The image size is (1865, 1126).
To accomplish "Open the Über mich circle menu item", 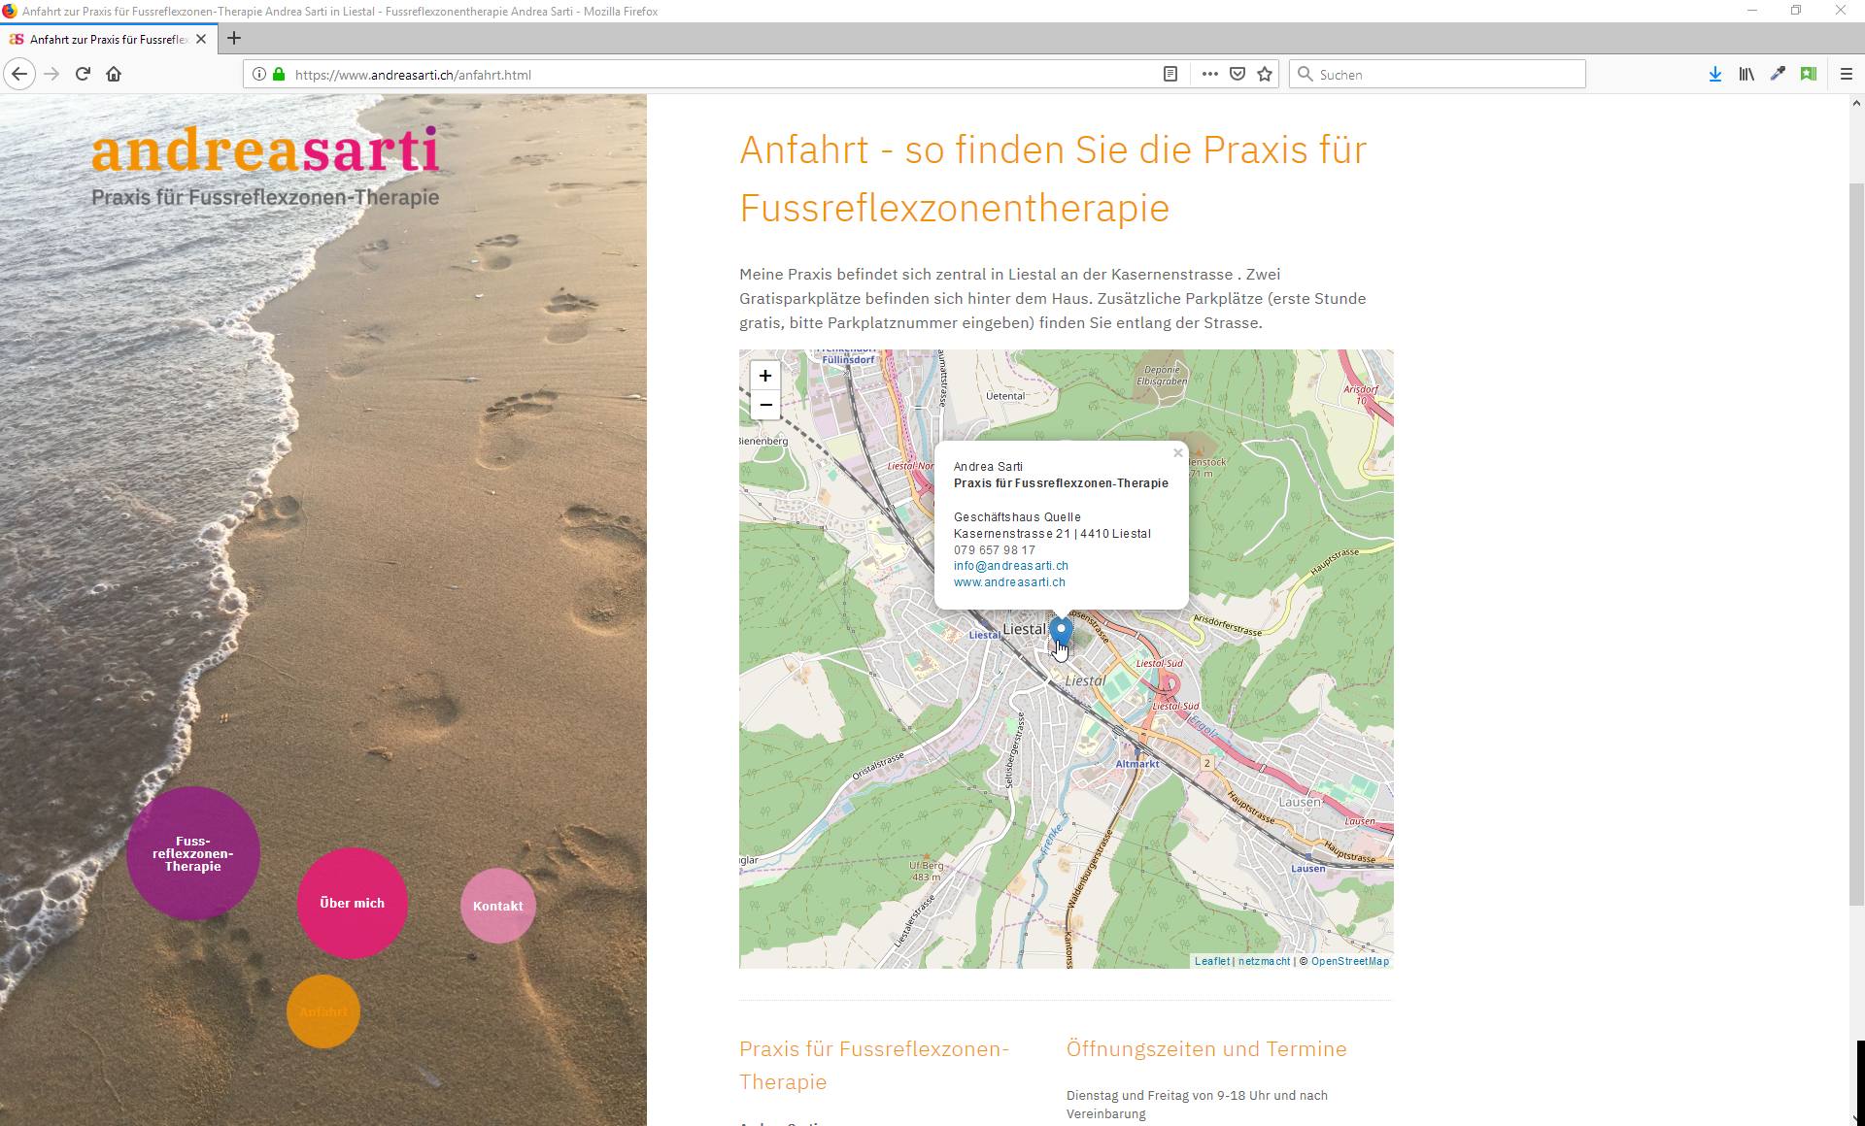I will pyautogui.click(x=352, y=903).
